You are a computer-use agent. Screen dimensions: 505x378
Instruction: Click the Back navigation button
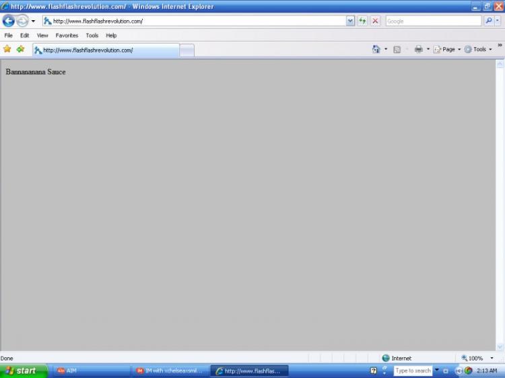[9, 21]
